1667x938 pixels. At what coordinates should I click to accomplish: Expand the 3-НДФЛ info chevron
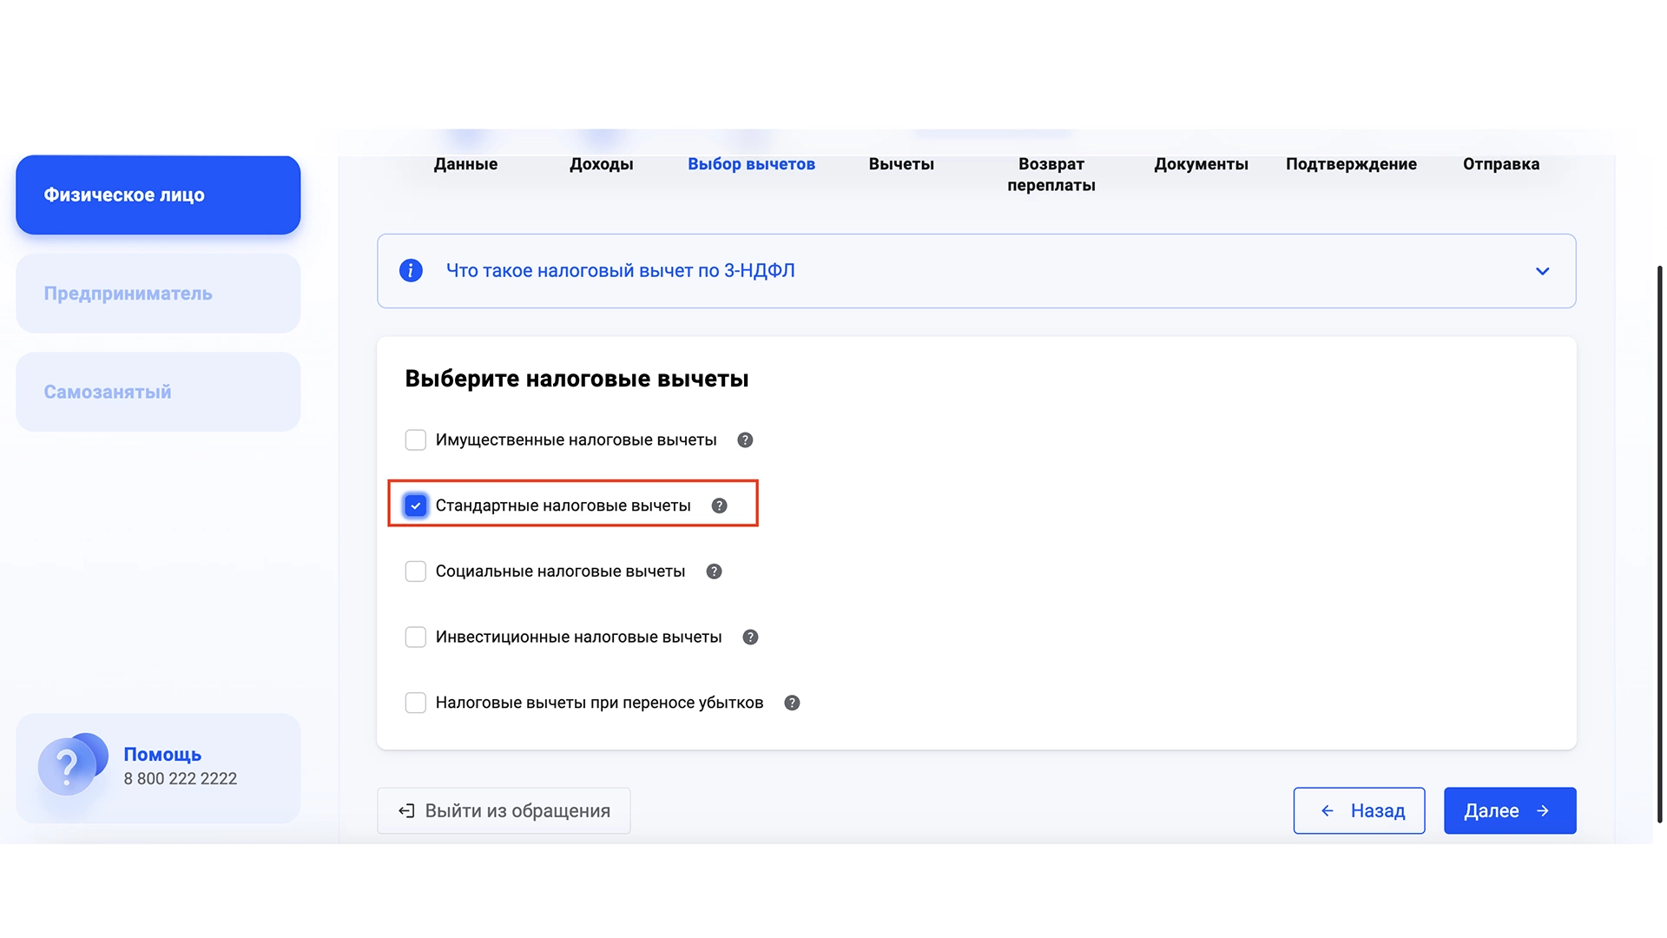1542,271
